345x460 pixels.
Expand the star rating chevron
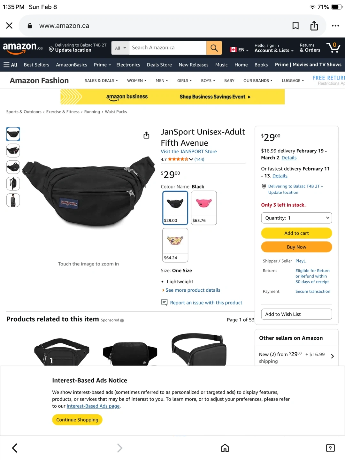(x=191, y=159)
